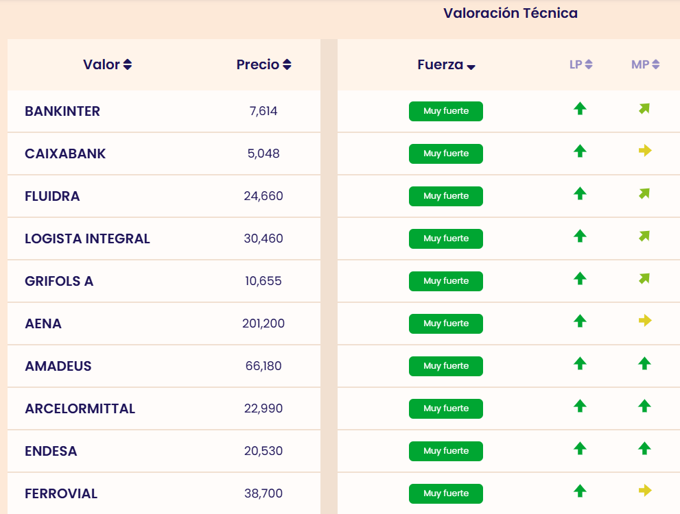Sort by MP medium-term column
The height and width of the screenshot is (514, 680).
tap(645, 65)
